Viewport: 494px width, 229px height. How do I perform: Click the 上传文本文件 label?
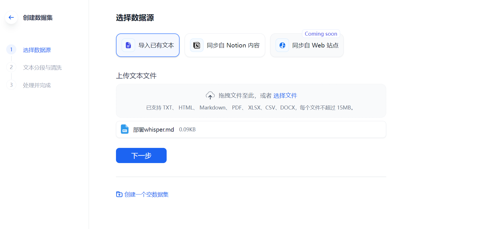(x=136, y=76)
